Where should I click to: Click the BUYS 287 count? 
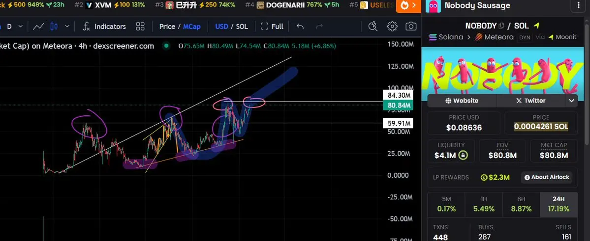pos(485,237)
